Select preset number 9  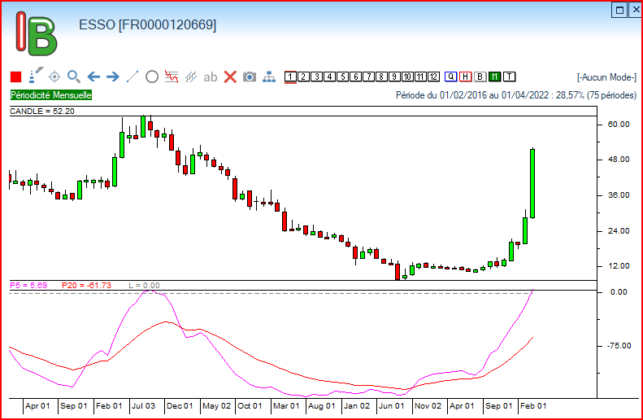tap(394, 77)
